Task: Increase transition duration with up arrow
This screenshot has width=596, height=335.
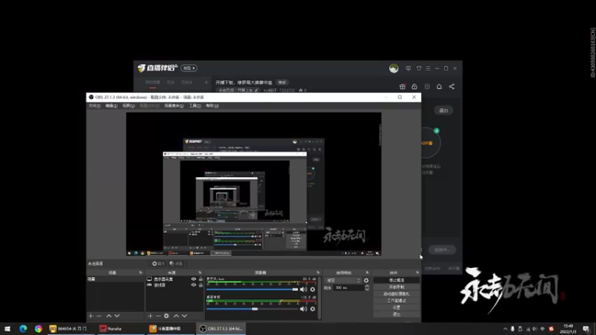Action: tap(367, 286)
